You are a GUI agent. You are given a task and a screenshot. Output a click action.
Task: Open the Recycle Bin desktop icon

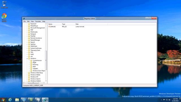[4, 5]
